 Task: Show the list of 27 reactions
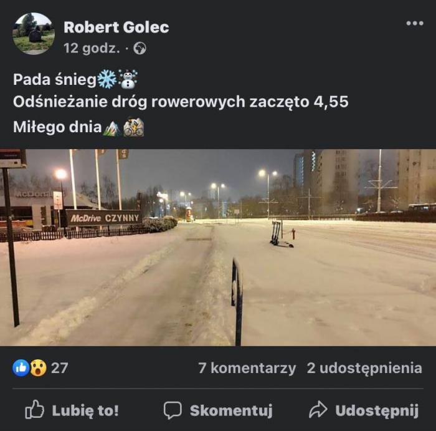click(x=60, y=368)
